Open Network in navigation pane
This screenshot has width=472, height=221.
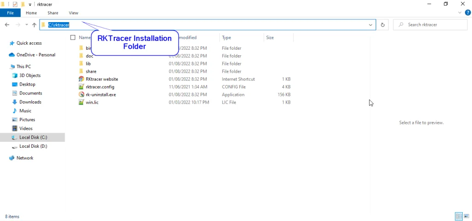click(25, 158)
